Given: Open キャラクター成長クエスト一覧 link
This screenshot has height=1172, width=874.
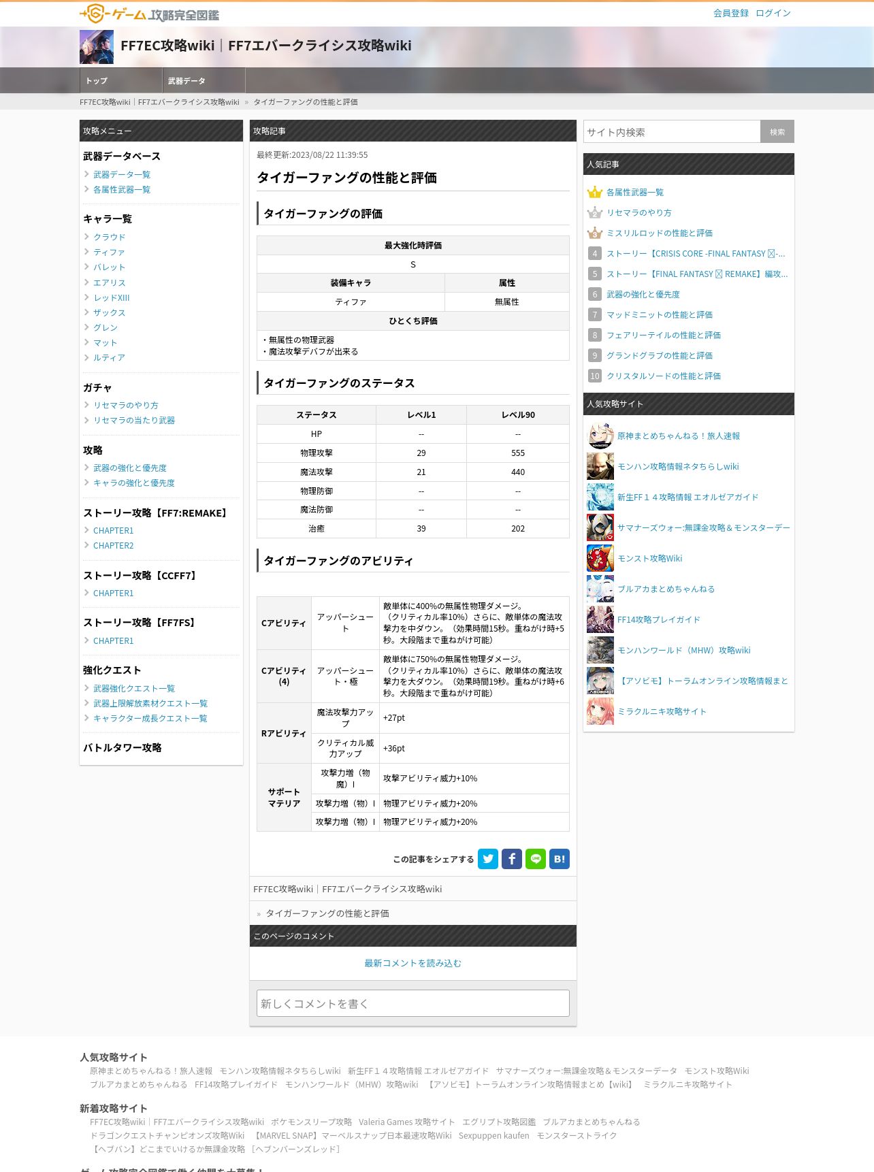Looking at the screenshot, I should [x=150, y=718].
